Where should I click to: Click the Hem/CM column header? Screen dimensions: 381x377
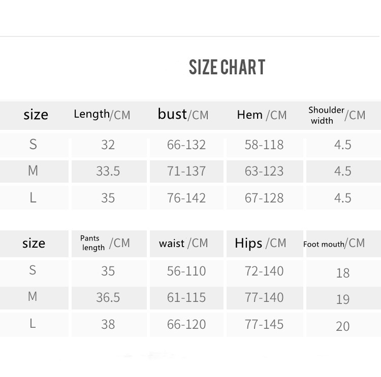[x=262, y=115]
